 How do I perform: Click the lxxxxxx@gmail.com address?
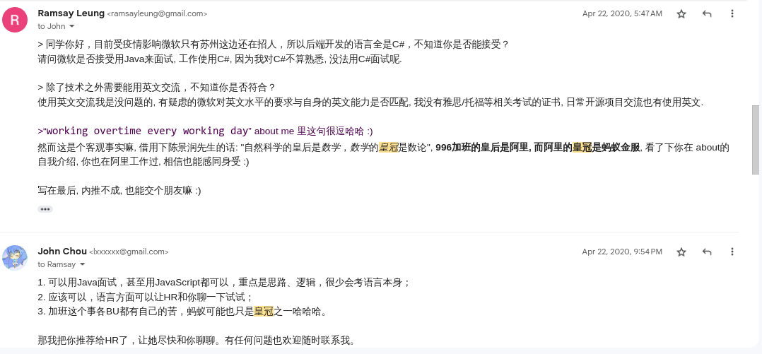129,252
